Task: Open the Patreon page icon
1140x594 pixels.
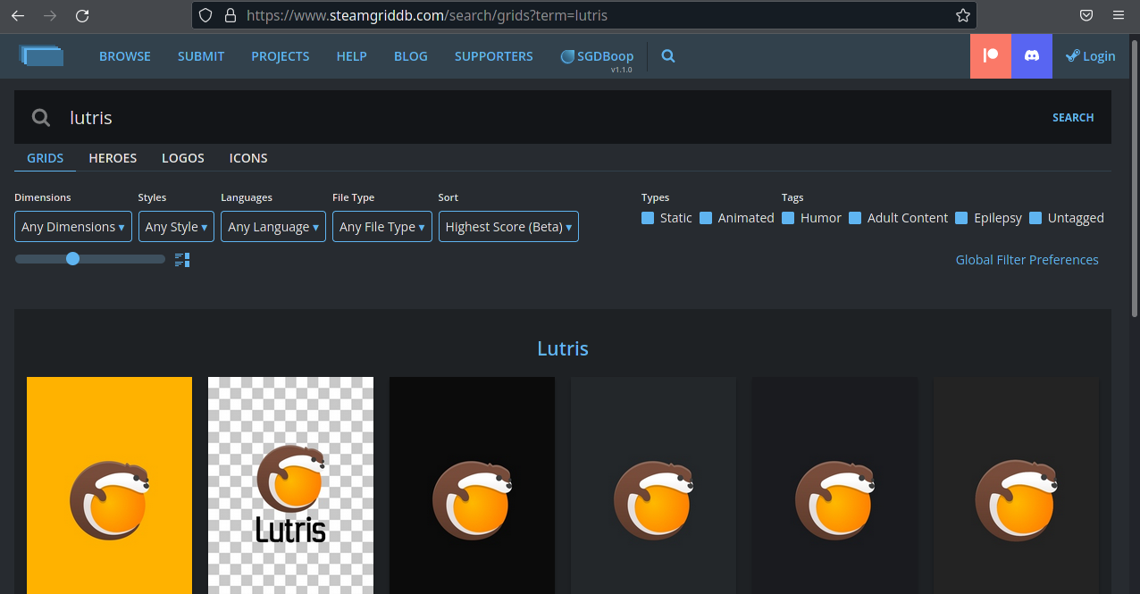Action: point(991,55)
